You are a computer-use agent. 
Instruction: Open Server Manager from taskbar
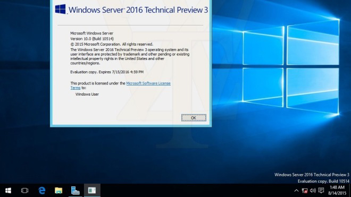pyautogui.click(x=75, y=191)
